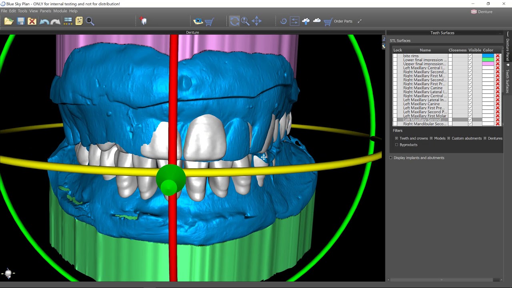Screen dimensions: 512x288
Task: Check Display implants and abutments
Action: 391,158
